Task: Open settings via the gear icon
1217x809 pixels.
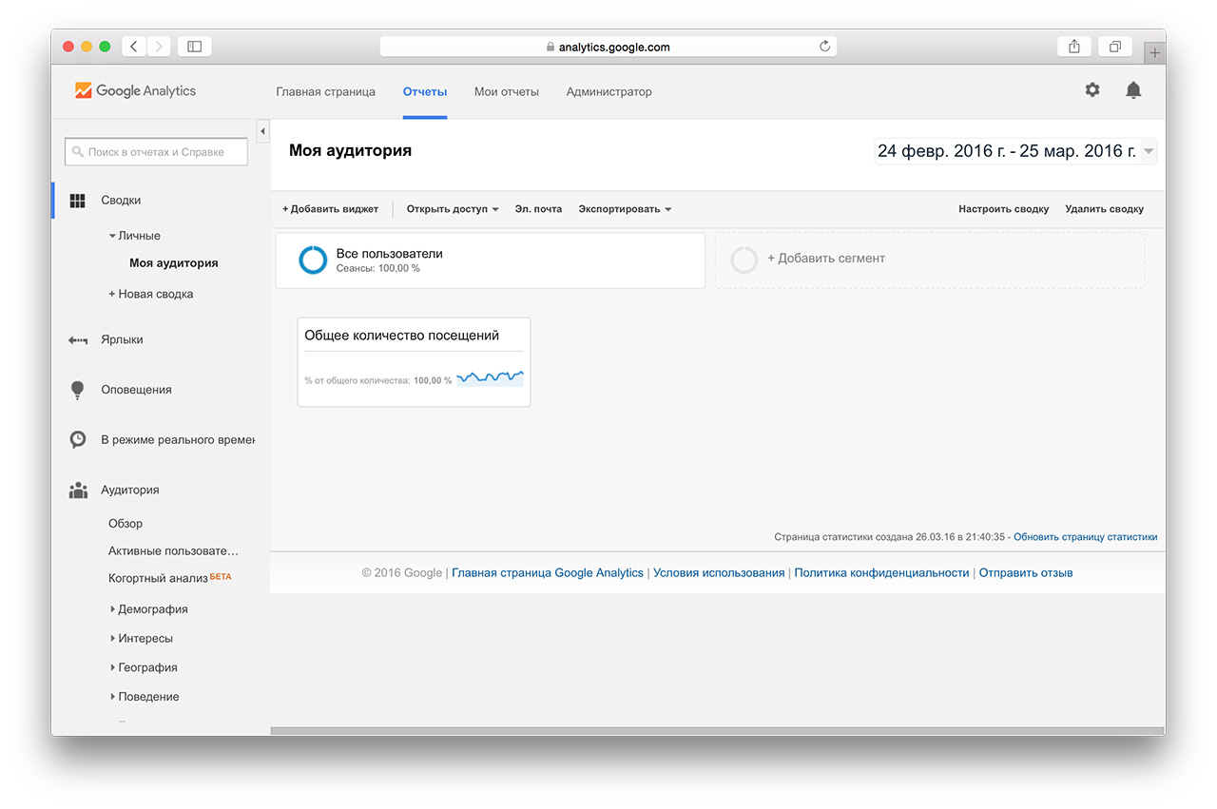Action: pos(1092,90)
